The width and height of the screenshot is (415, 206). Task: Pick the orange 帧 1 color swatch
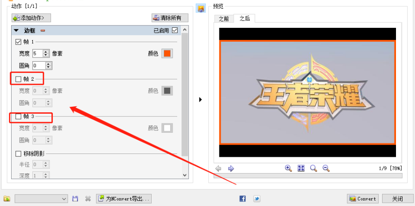[167, 53]
